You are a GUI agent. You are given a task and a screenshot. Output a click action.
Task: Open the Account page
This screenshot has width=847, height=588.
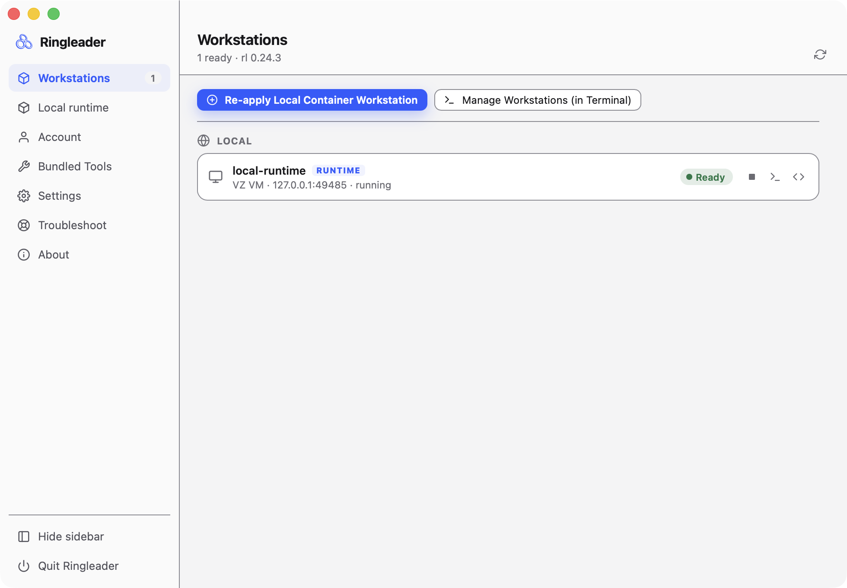click(89, 137)
